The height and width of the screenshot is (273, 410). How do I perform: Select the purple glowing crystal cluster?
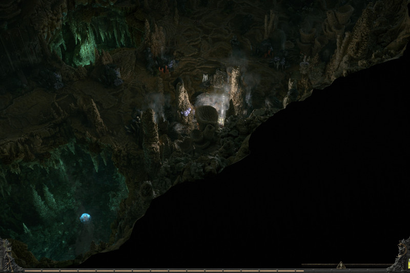point(188,112)
